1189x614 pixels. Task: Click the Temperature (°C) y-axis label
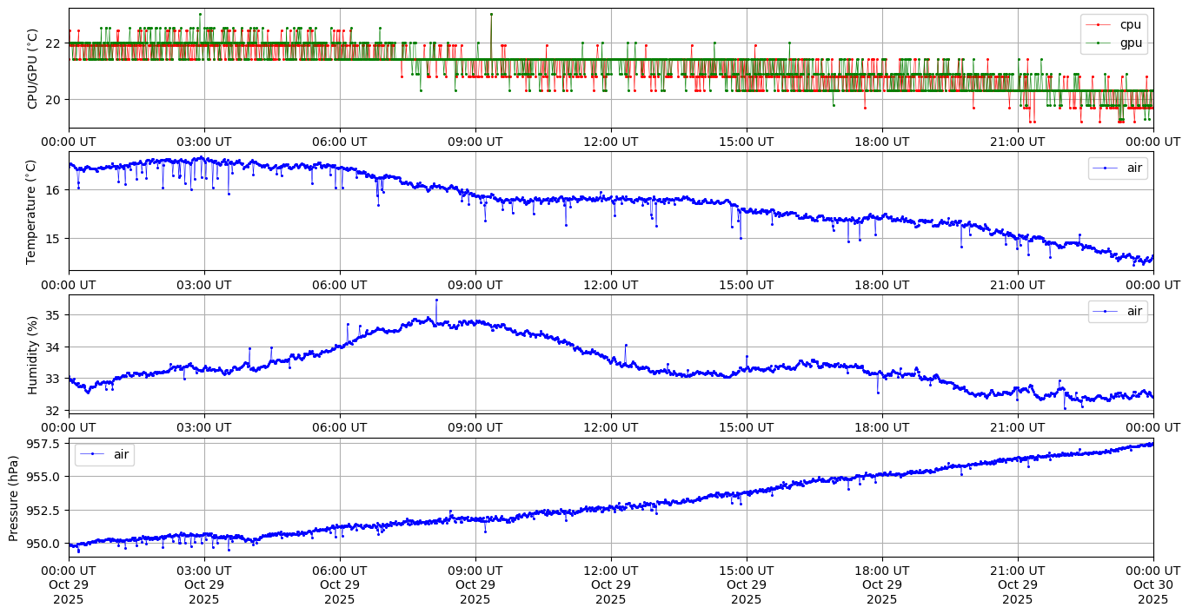(x=31, y=211)
